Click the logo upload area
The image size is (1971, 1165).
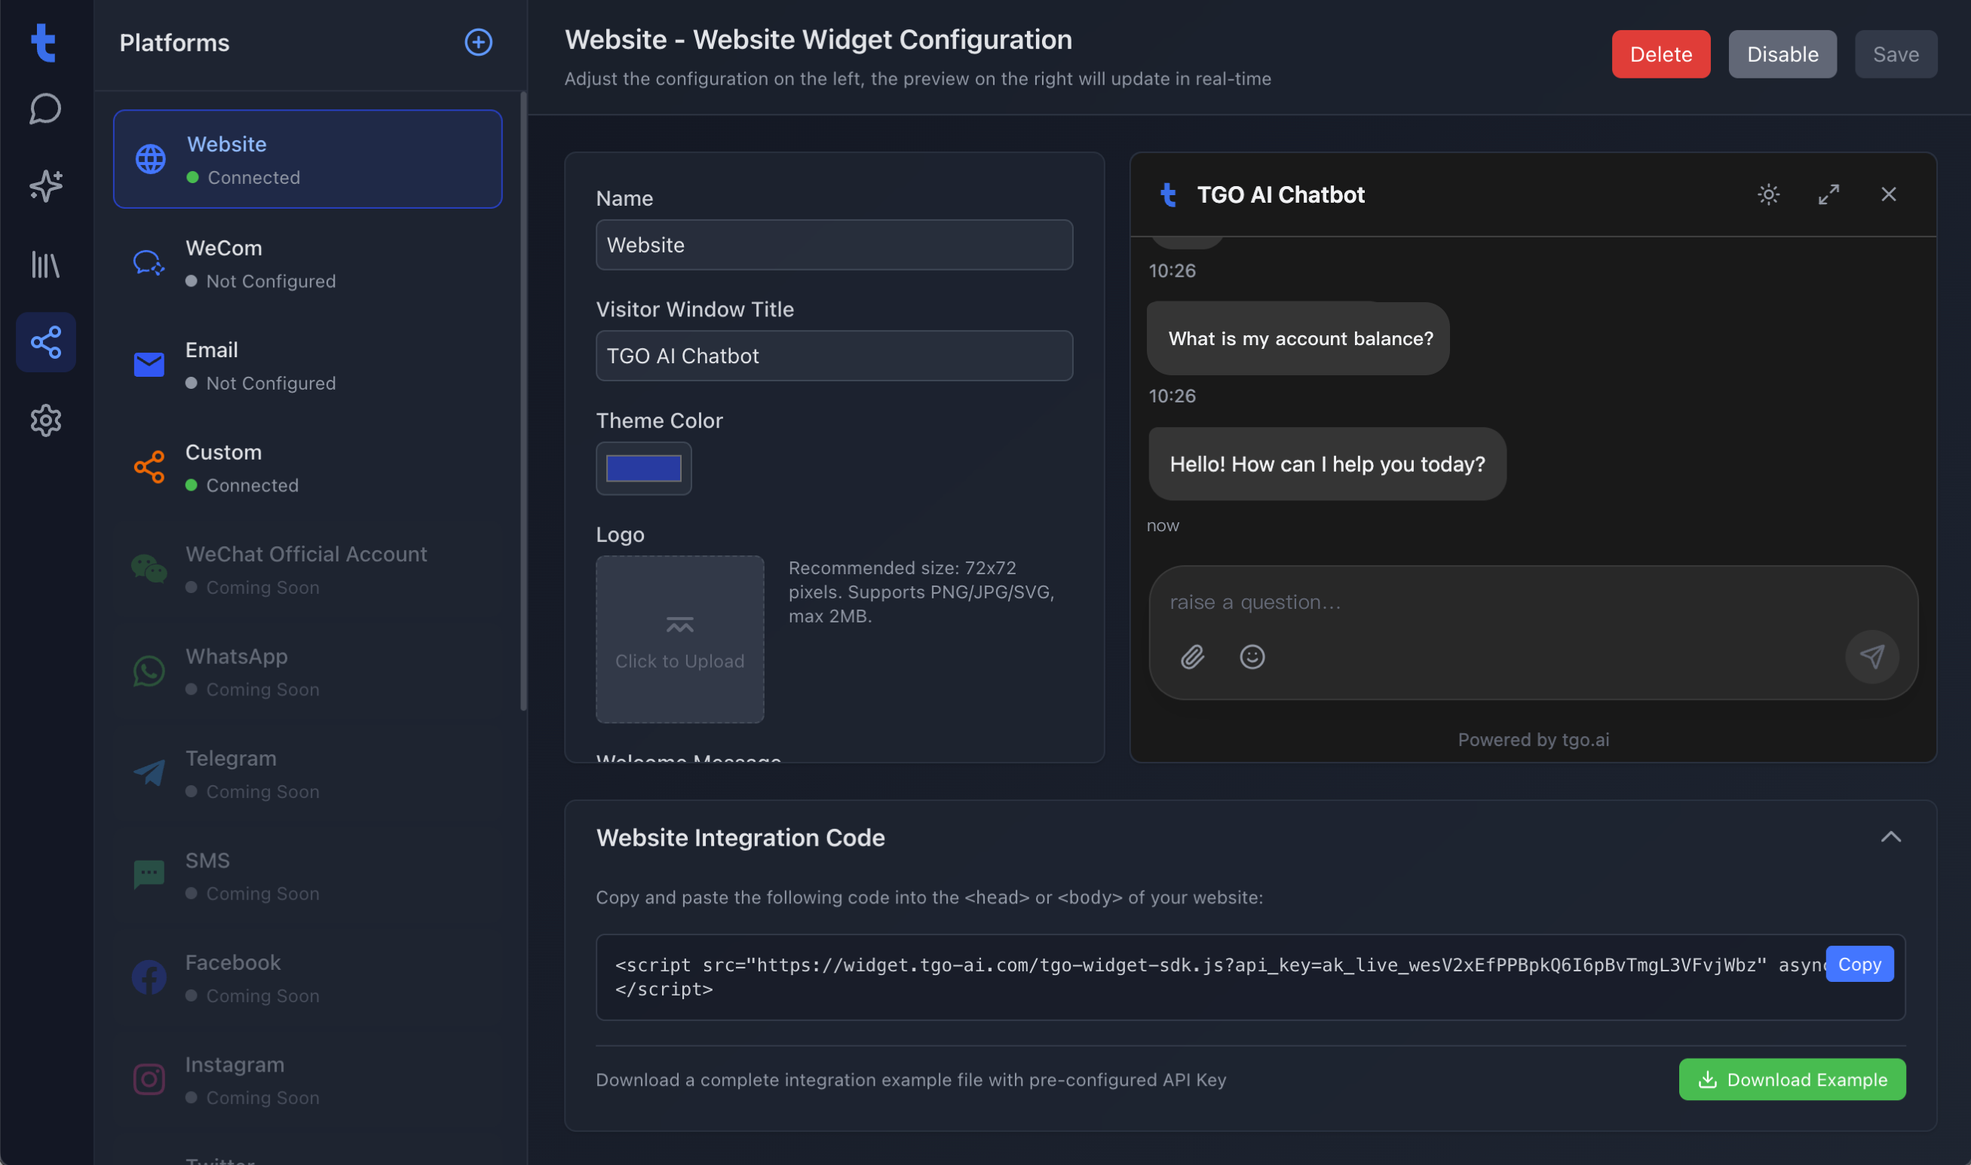click(679, 639)
